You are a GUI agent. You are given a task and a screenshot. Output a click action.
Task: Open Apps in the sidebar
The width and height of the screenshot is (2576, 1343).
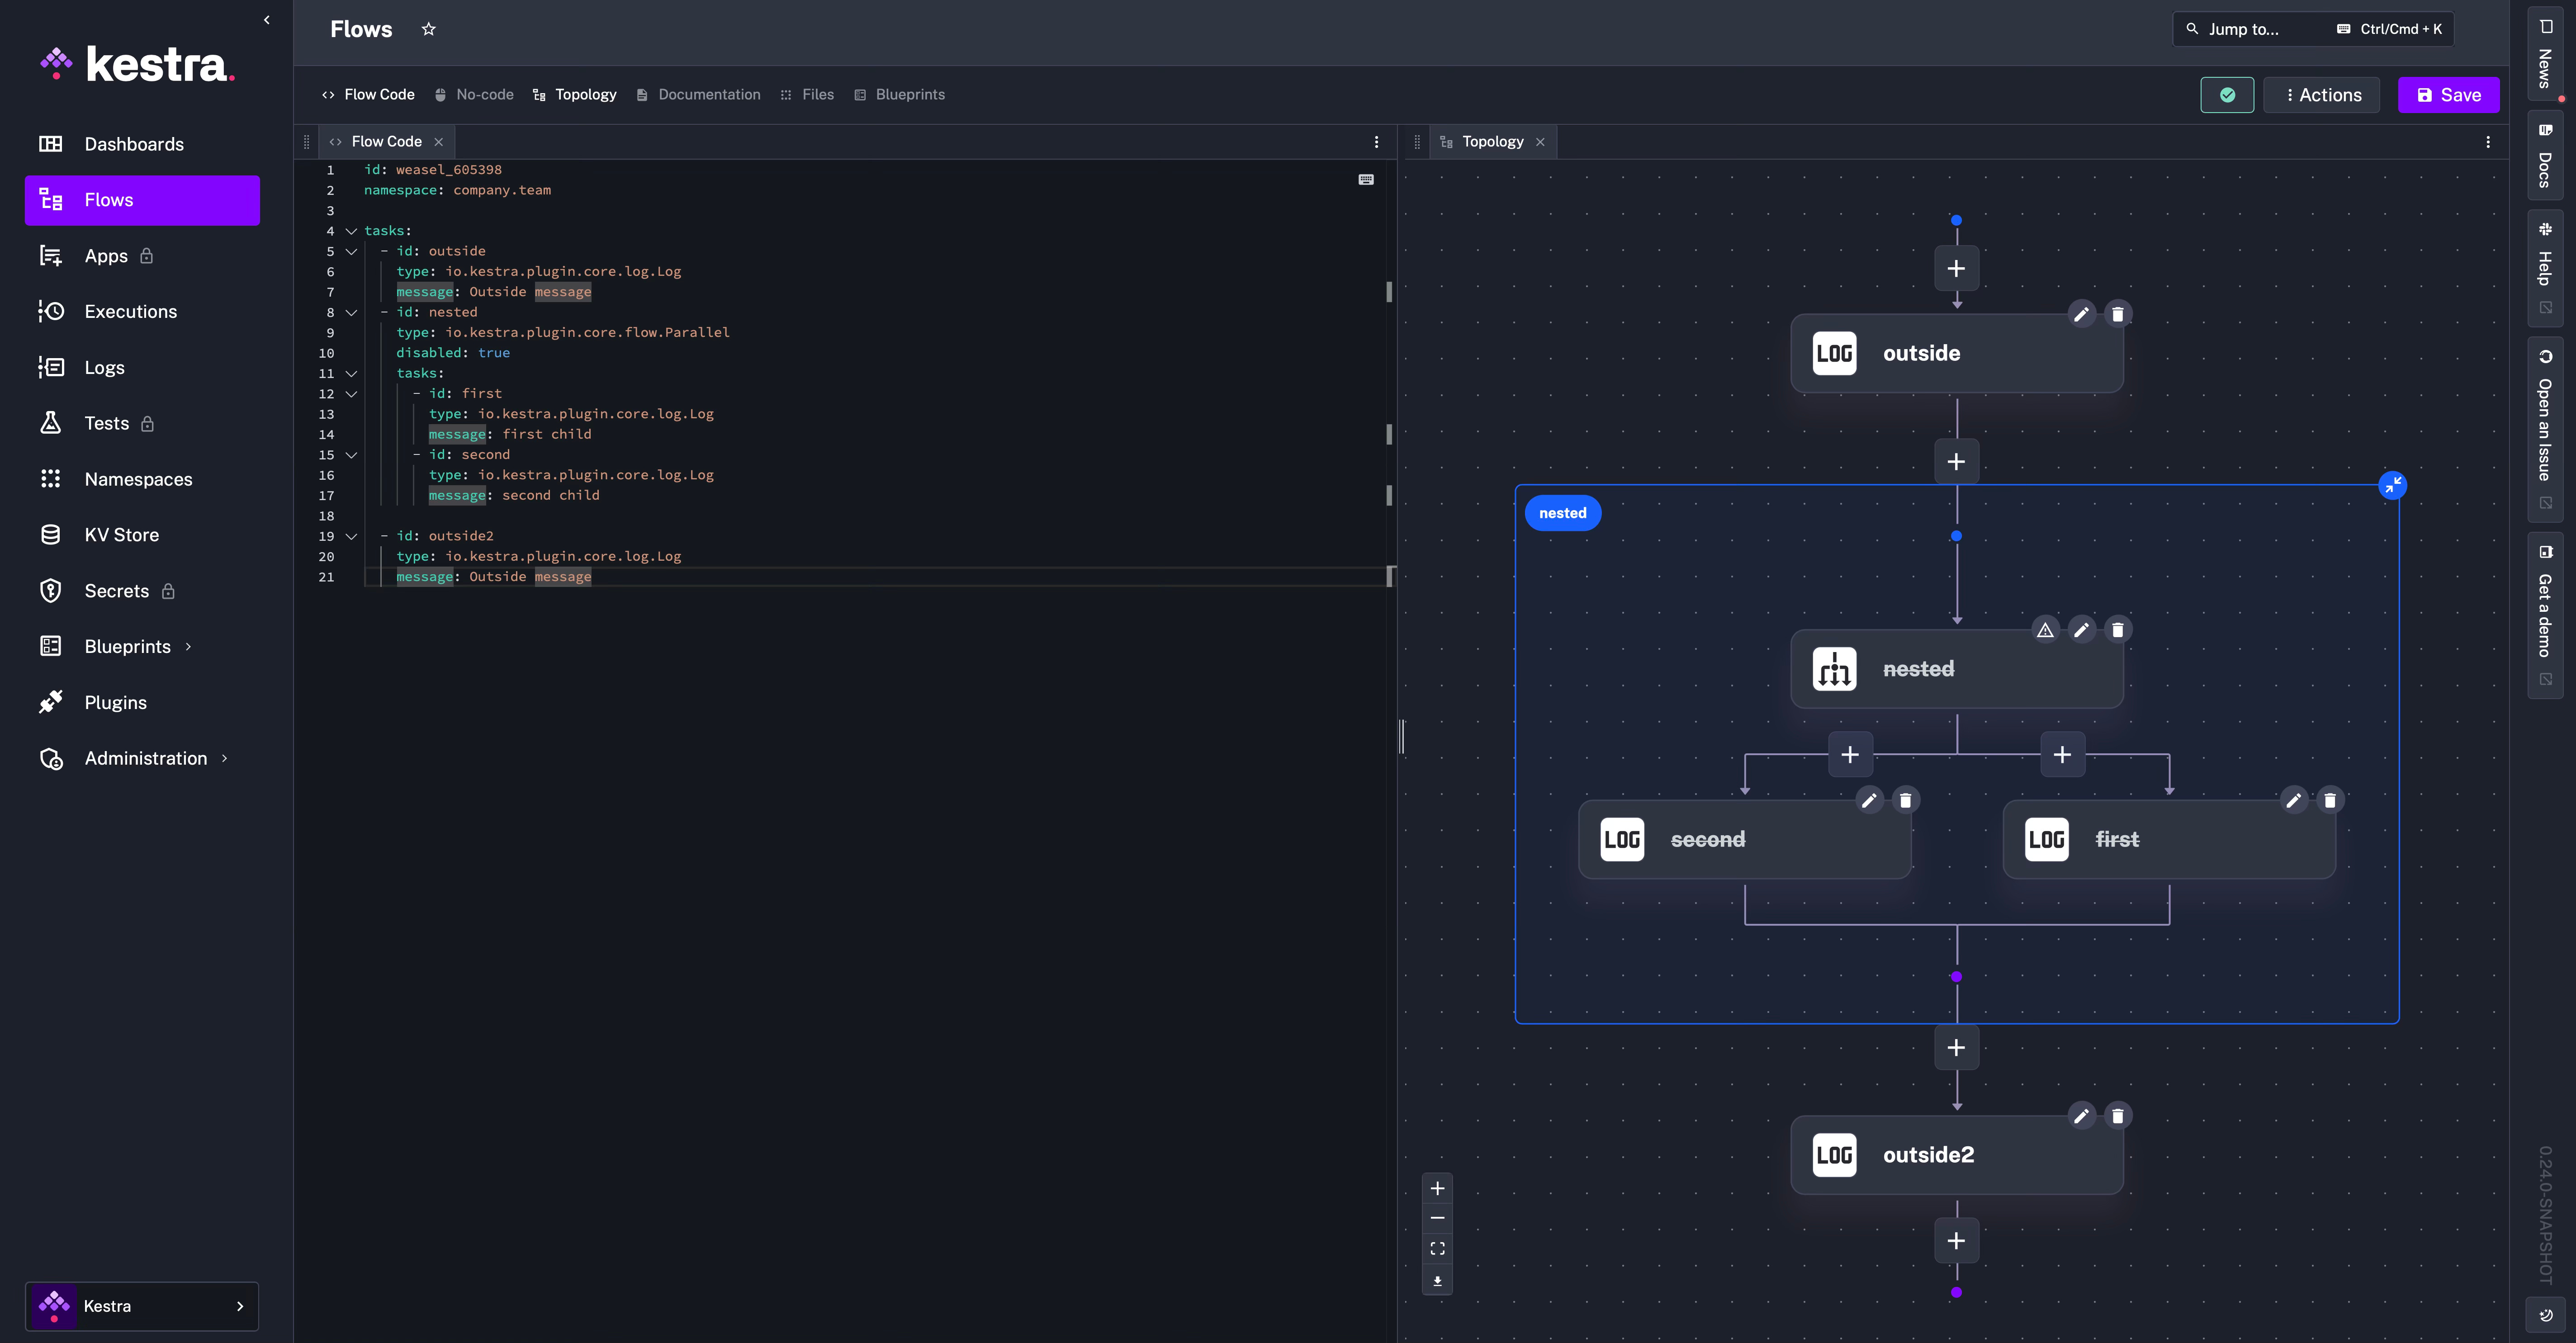pyautogui.click(x=142, y=256)
